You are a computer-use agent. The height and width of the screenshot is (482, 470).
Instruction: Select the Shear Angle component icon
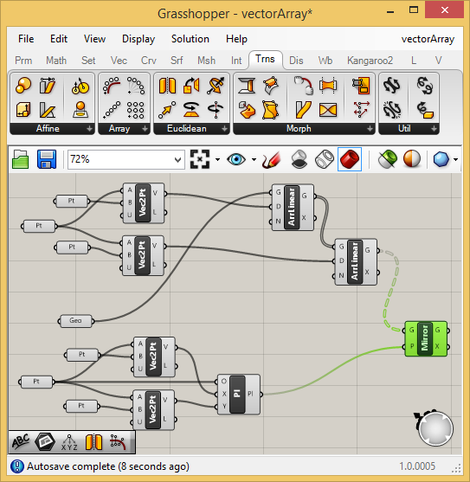point(48,110)
